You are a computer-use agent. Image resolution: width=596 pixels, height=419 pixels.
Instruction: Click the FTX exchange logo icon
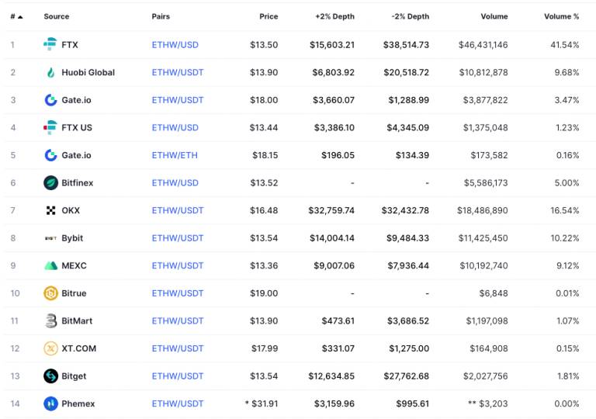pyautogui.click(x=50, y=45)
